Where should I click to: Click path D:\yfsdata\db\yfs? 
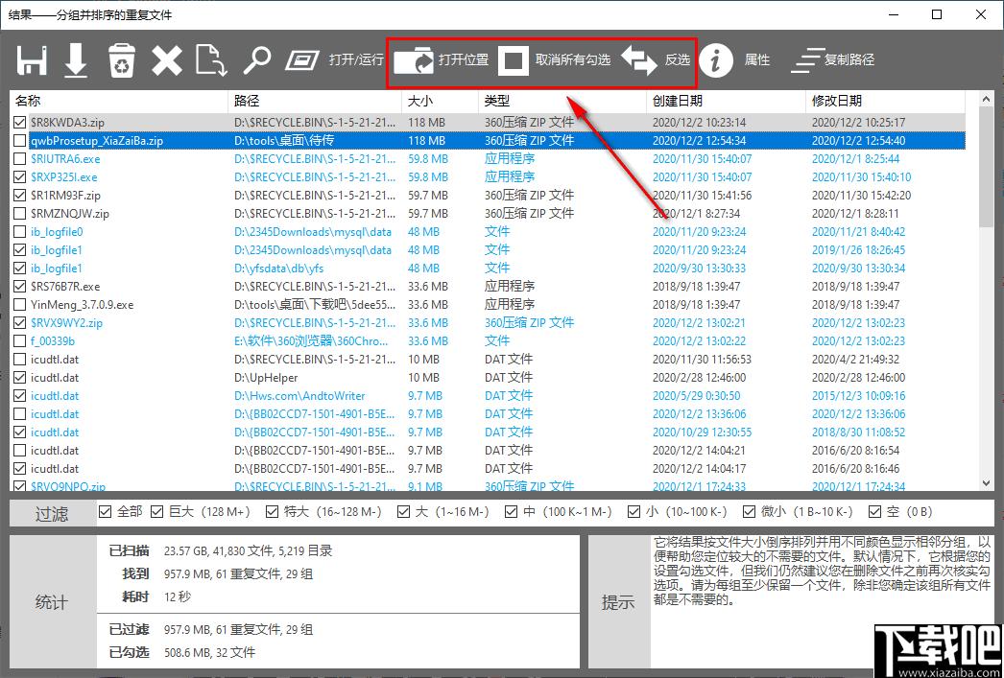click(278, 268)
